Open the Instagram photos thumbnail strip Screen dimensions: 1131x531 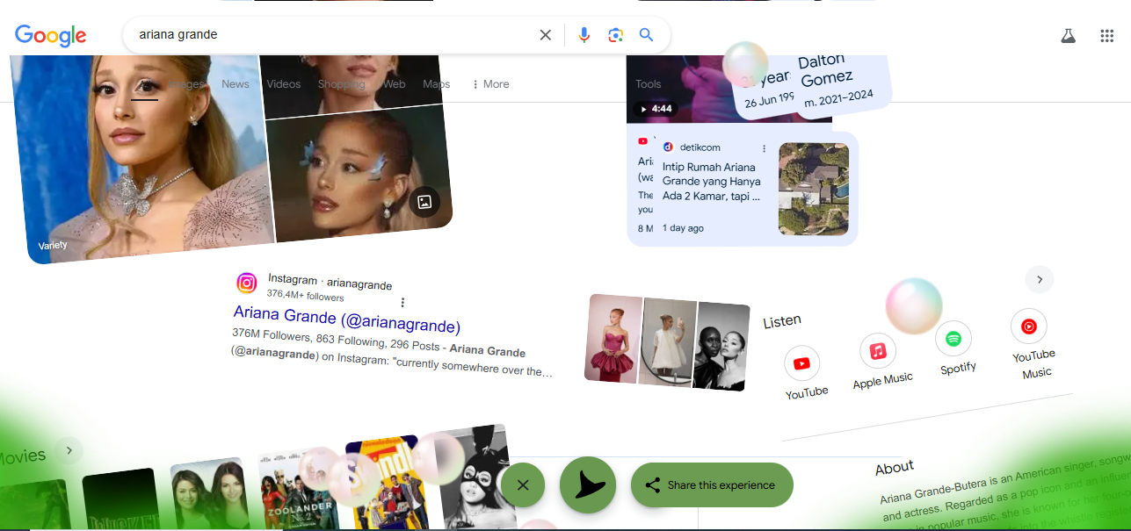coord(668,342)
